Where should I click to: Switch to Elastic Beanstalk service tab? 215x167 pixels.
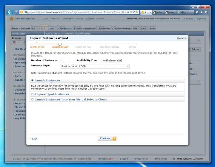point(20,28)
